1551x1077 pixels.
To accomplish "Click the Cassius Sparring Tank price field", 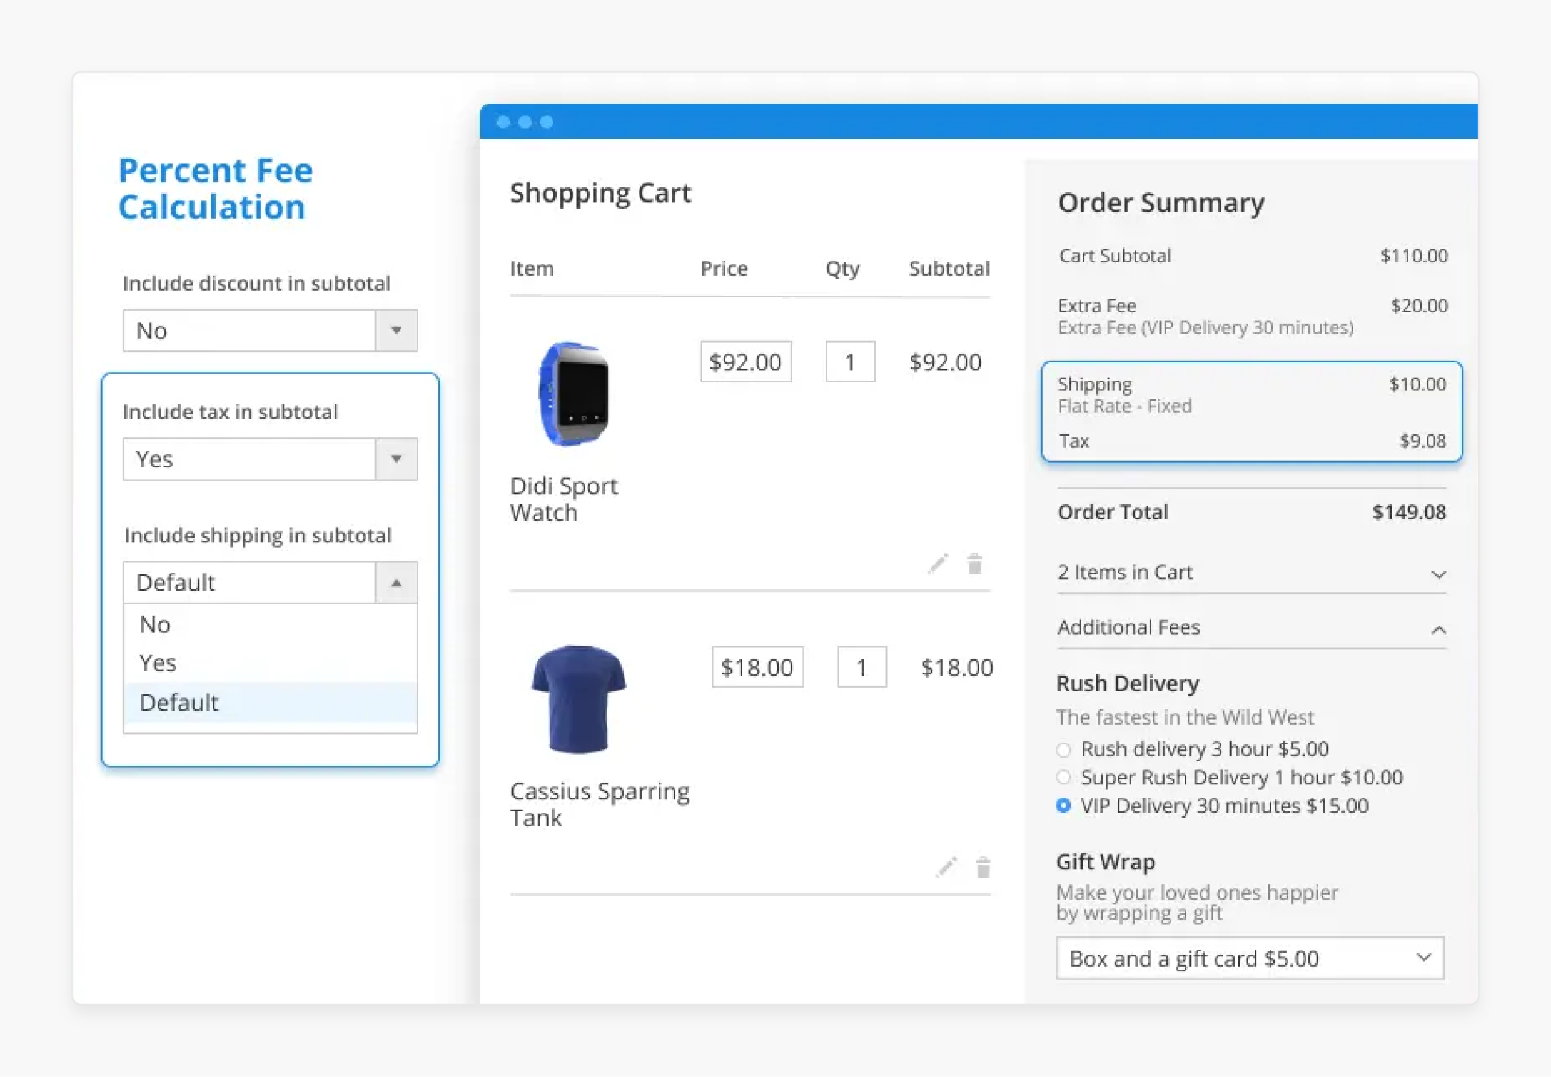I will (757, 668).
